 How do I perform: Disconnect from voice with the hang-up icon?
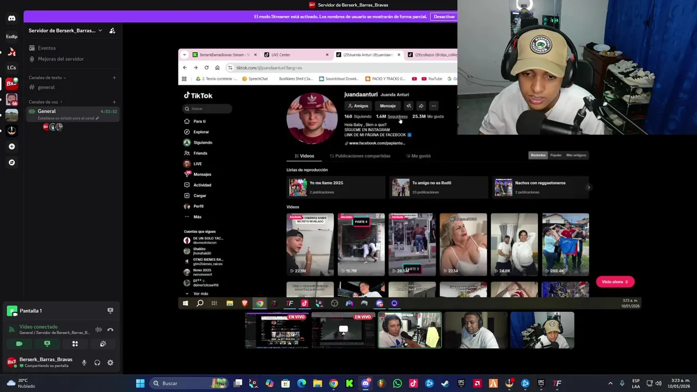coord(110,329)
